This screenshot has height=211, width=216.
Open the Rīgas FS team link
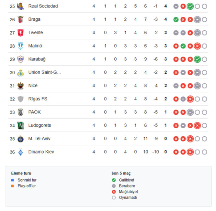pyautogui.click(x=38, y=99)
